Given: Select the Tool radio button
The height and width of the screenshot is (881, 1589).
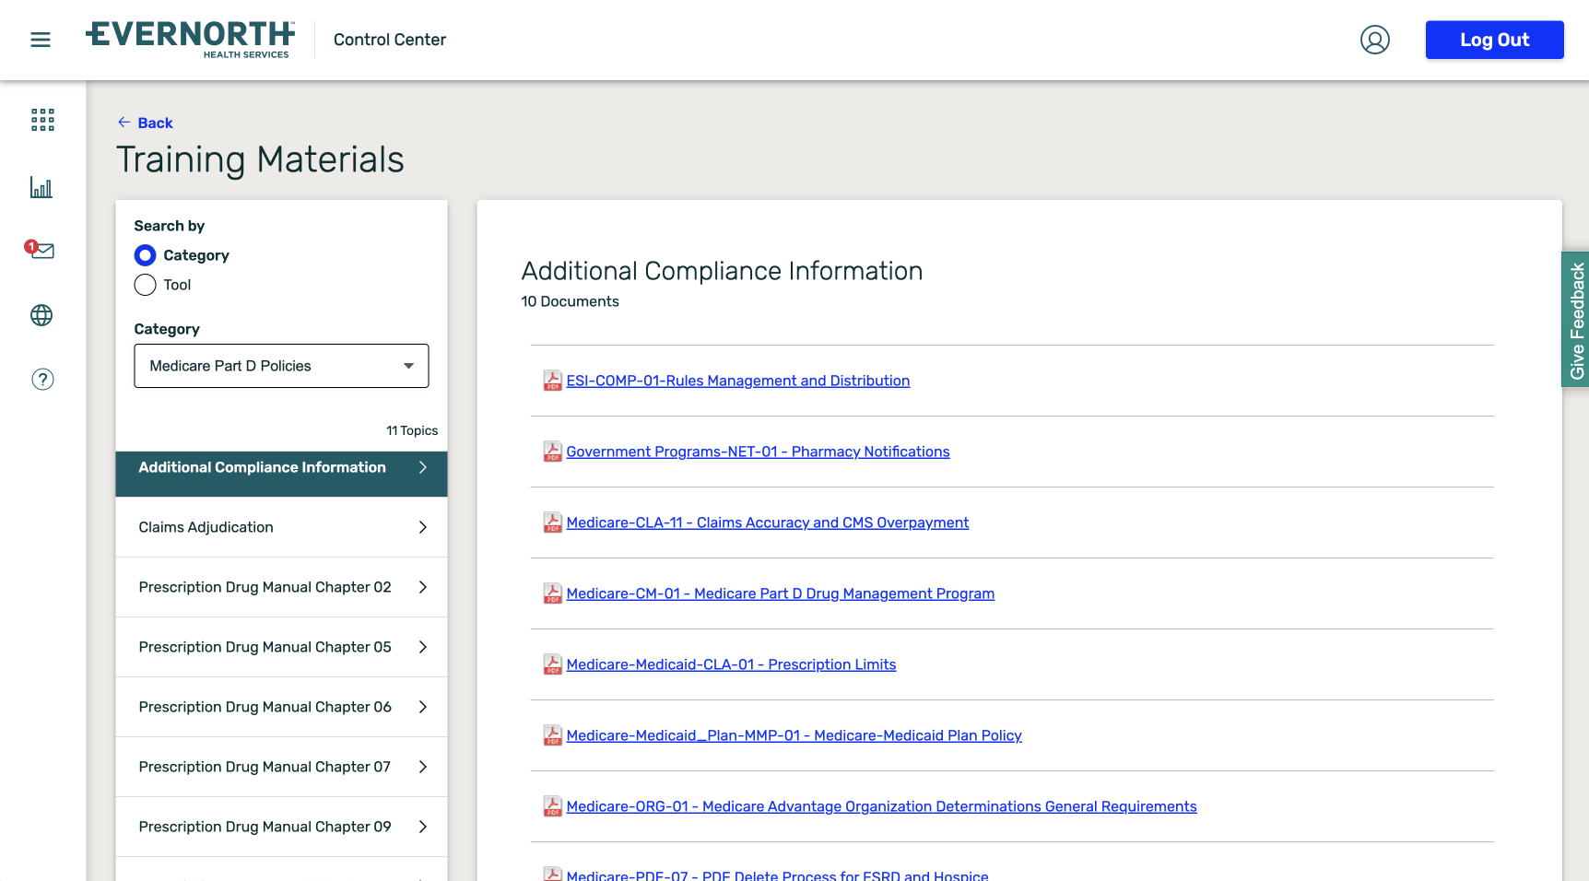Looking at the screenshot, I should tap(145, 285).
